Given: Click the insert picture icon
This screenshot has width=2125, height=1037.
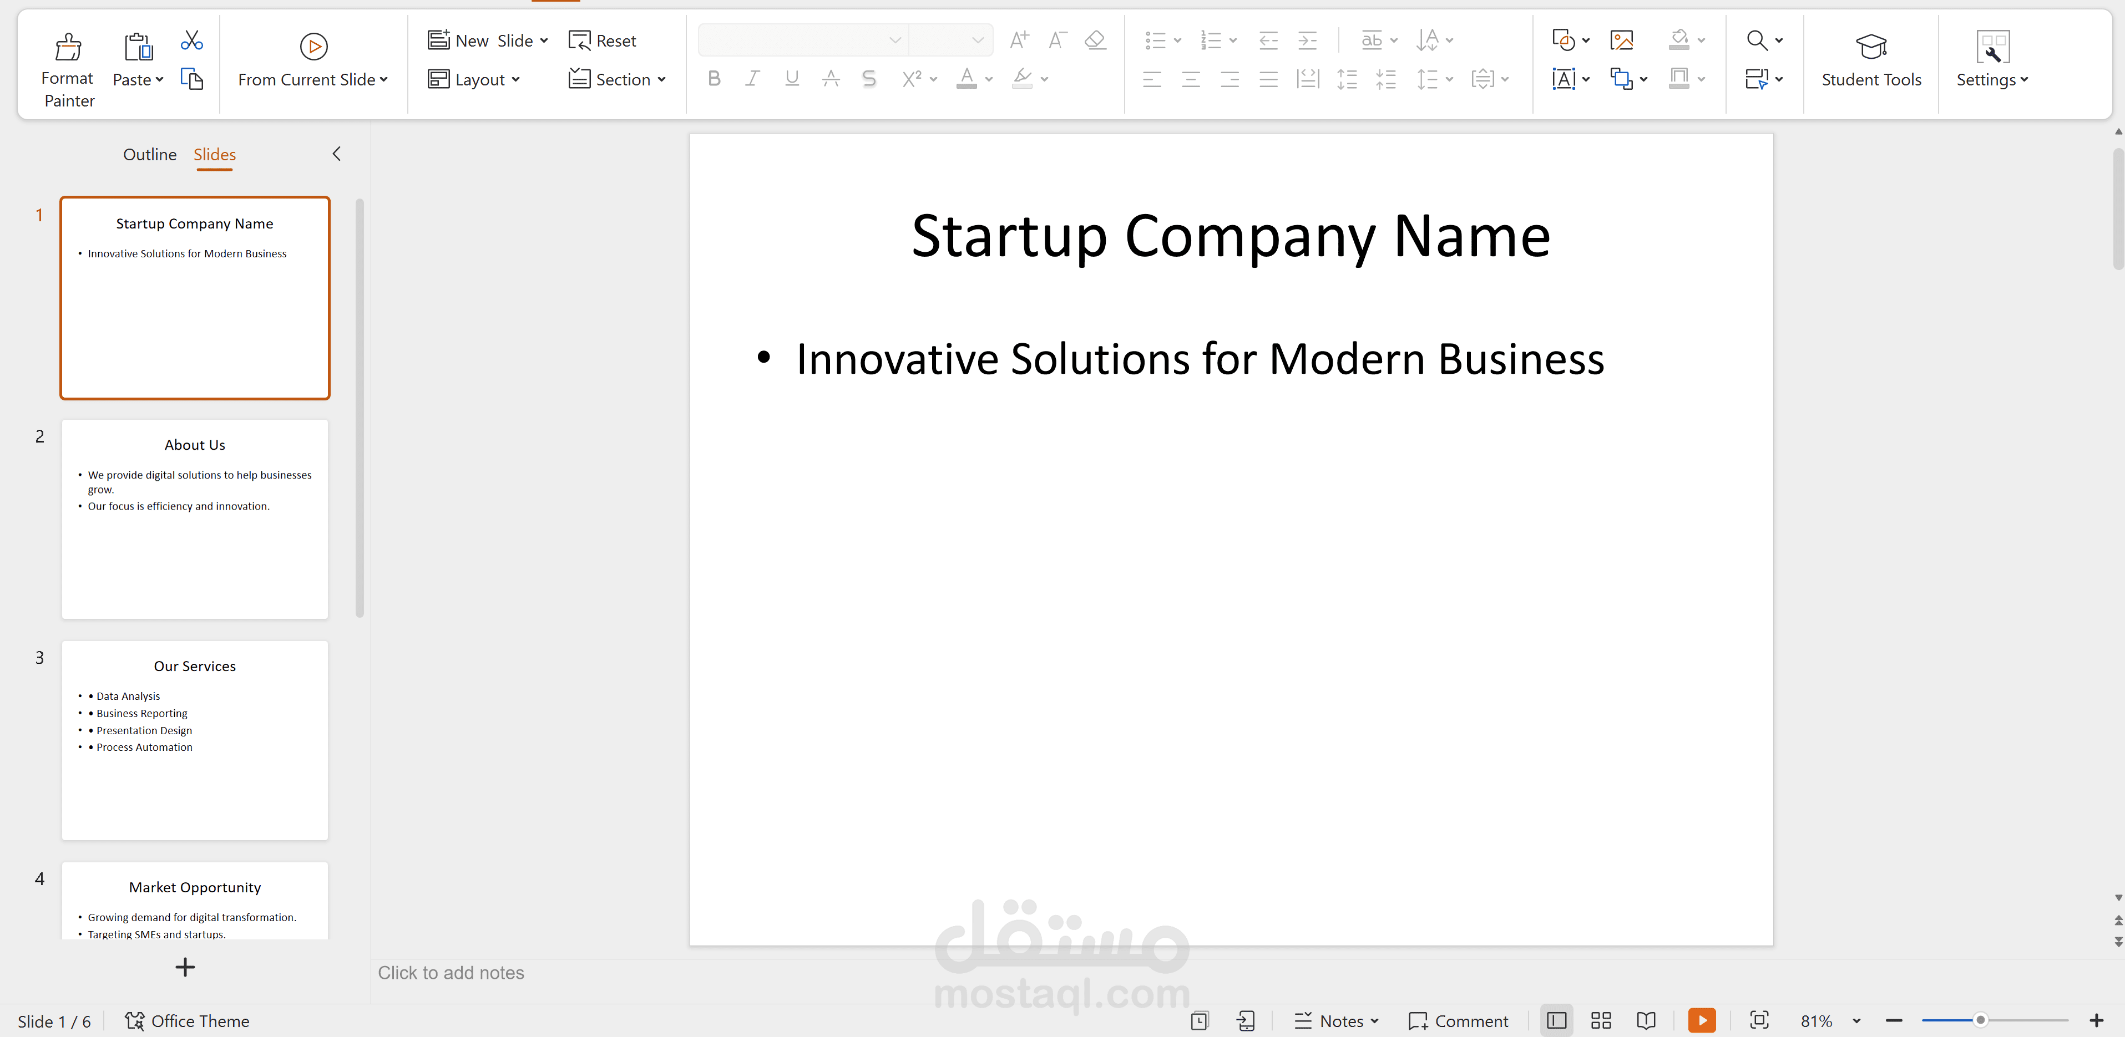Looking at the screenshot, I should (1621, 39).
